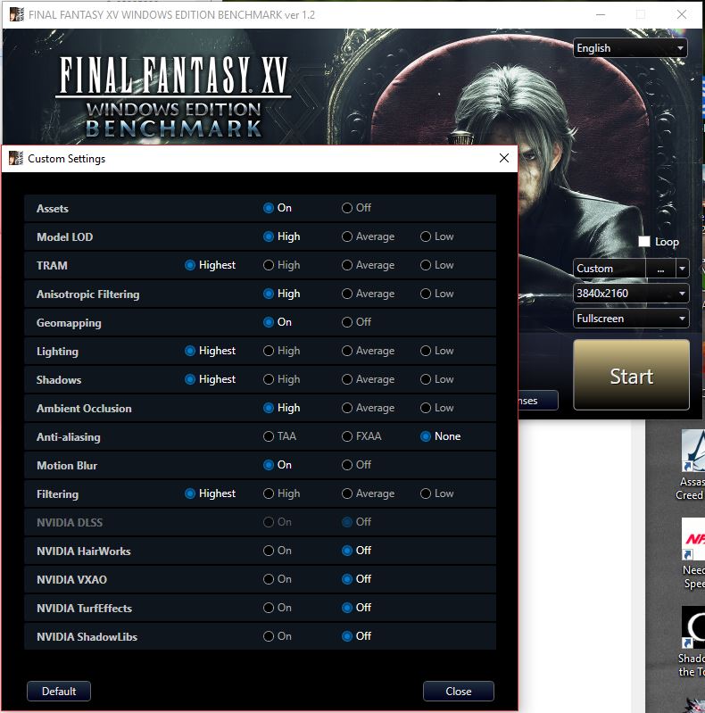Close the benchmark main window
This screenshot has height=713, width=705.
click(681, 14)
